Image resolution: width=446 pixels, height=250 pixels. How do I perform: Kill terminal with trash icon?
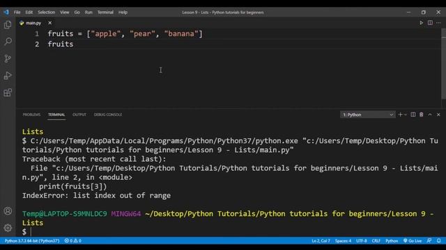coord(421,115)
